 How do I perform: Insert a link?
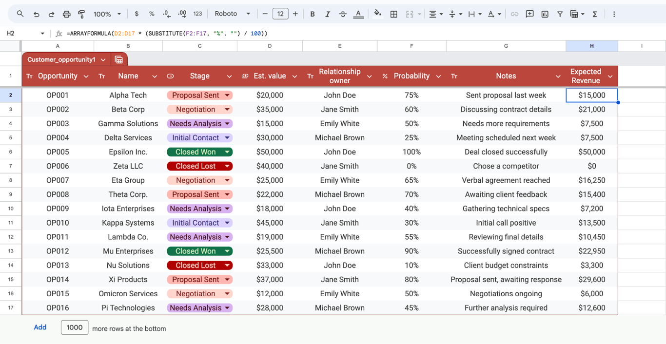pos(514,14)
